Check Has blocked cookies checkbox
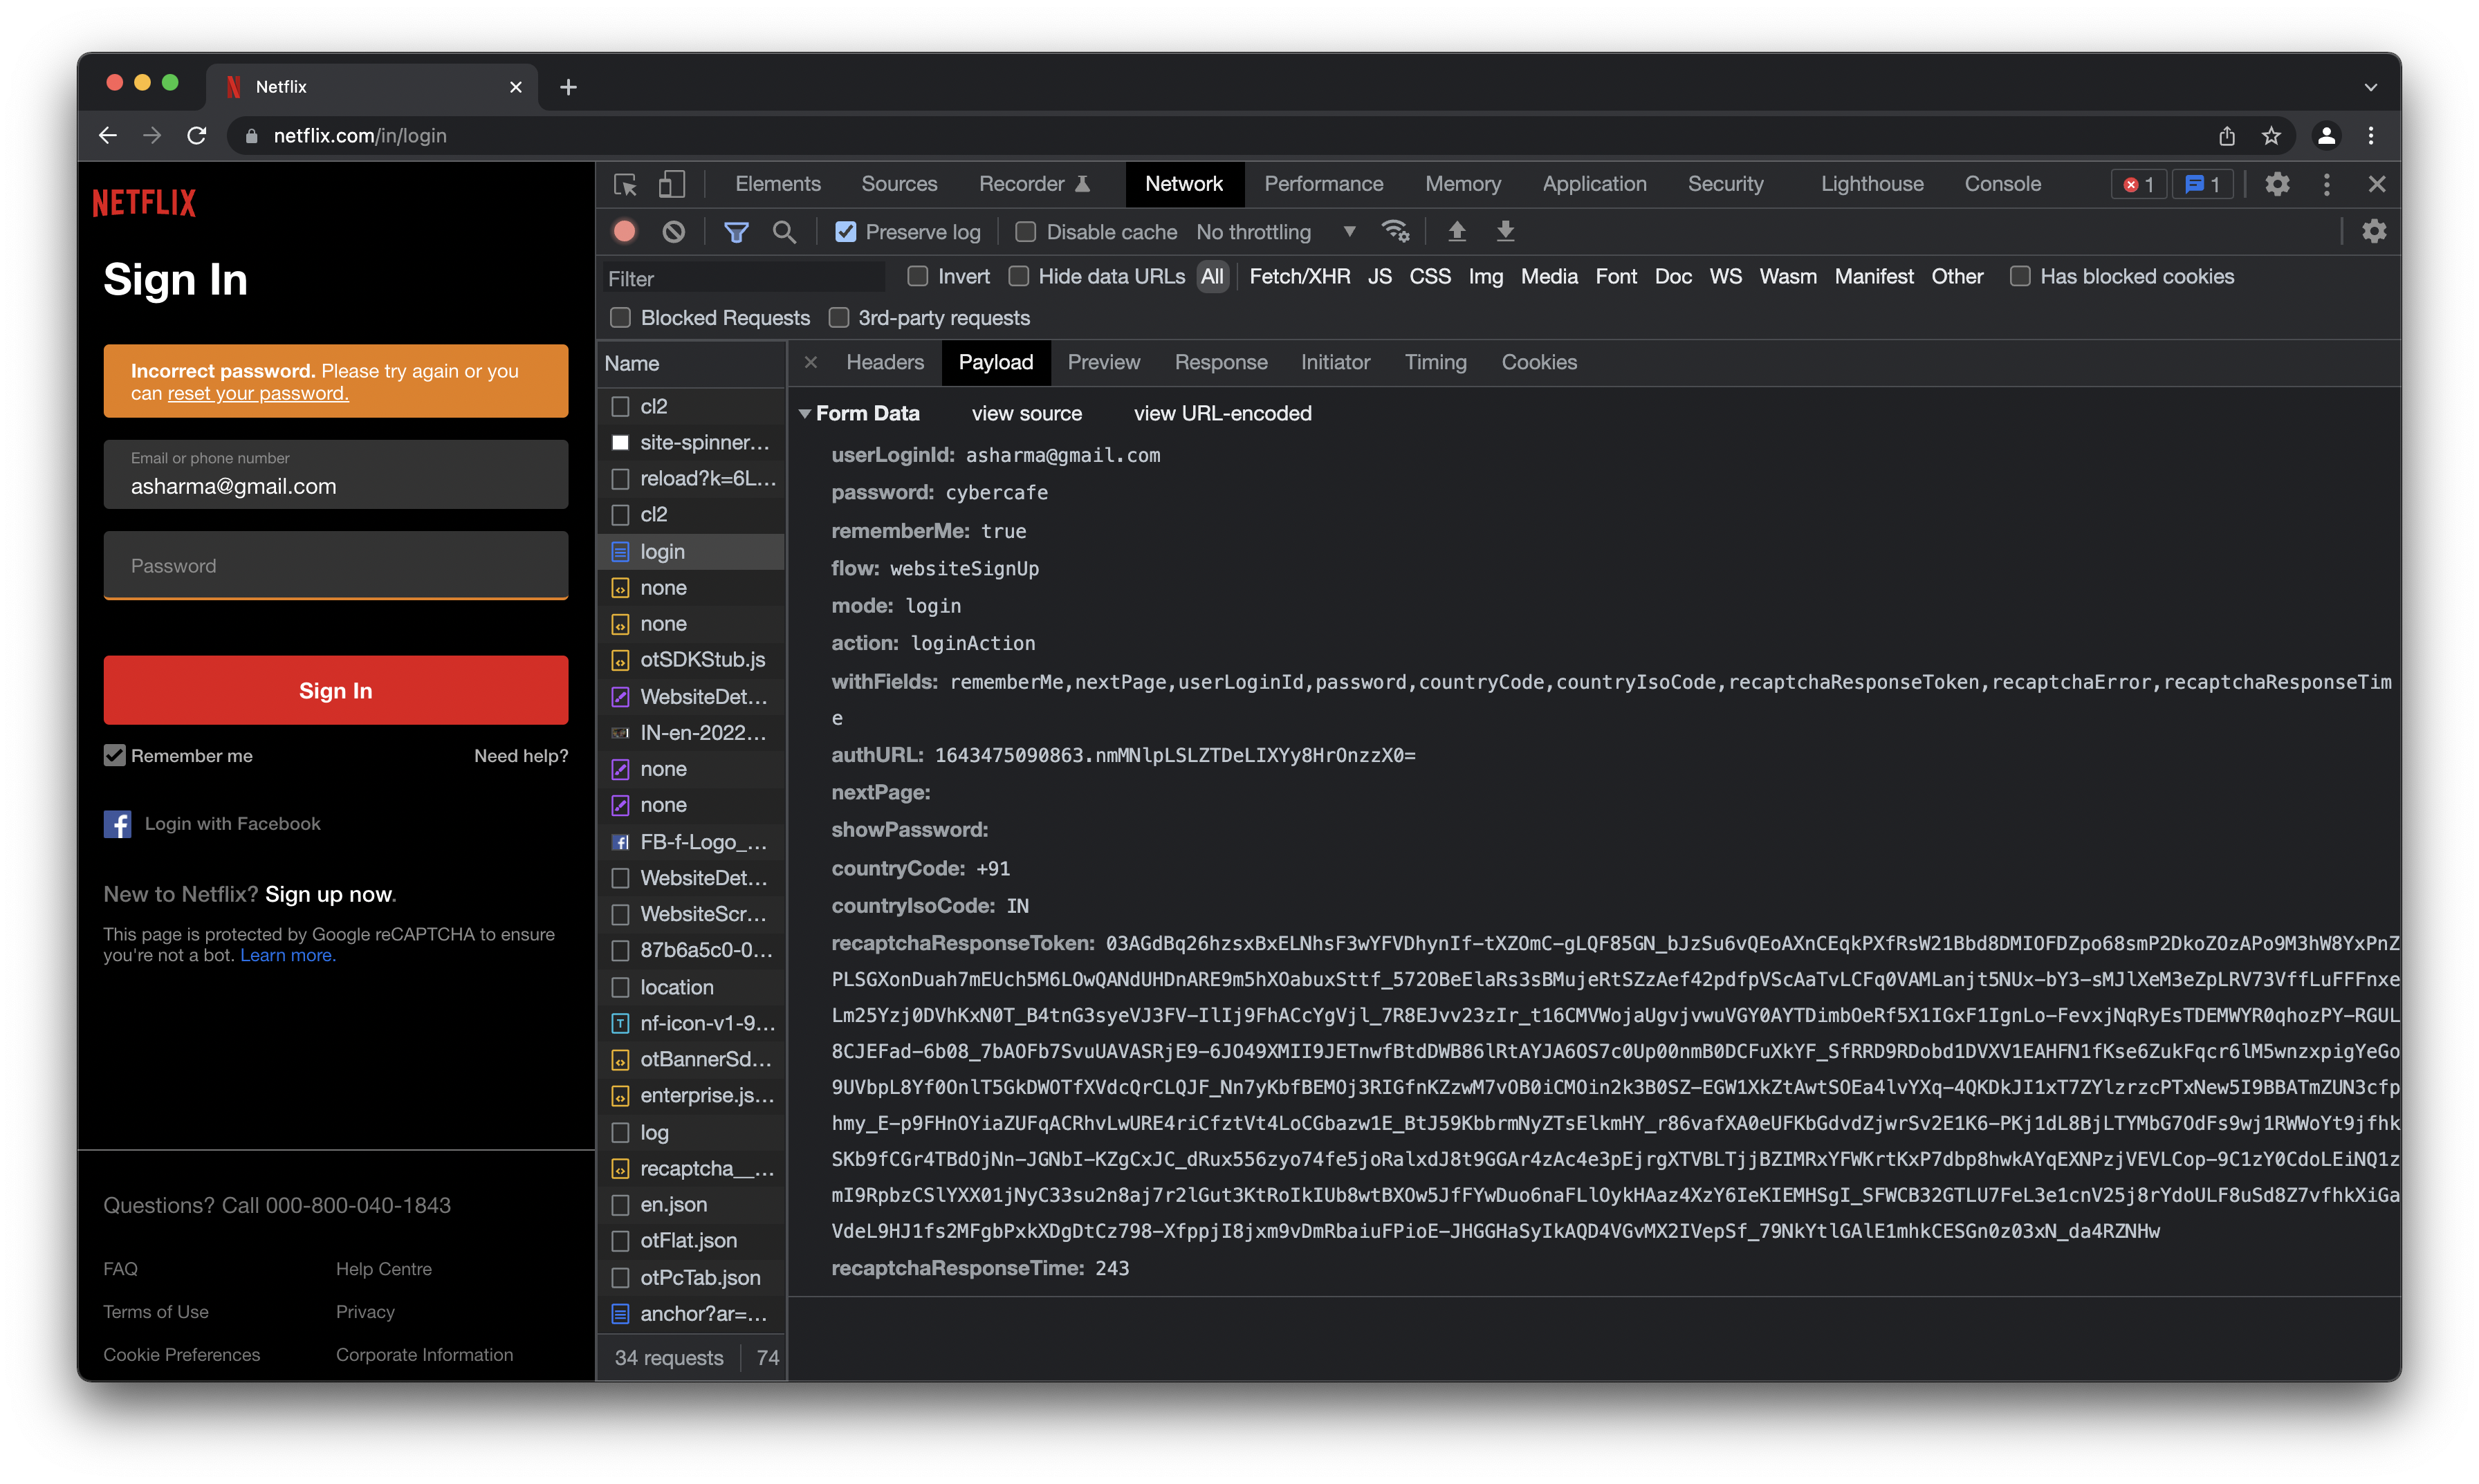 point(2020,276)
